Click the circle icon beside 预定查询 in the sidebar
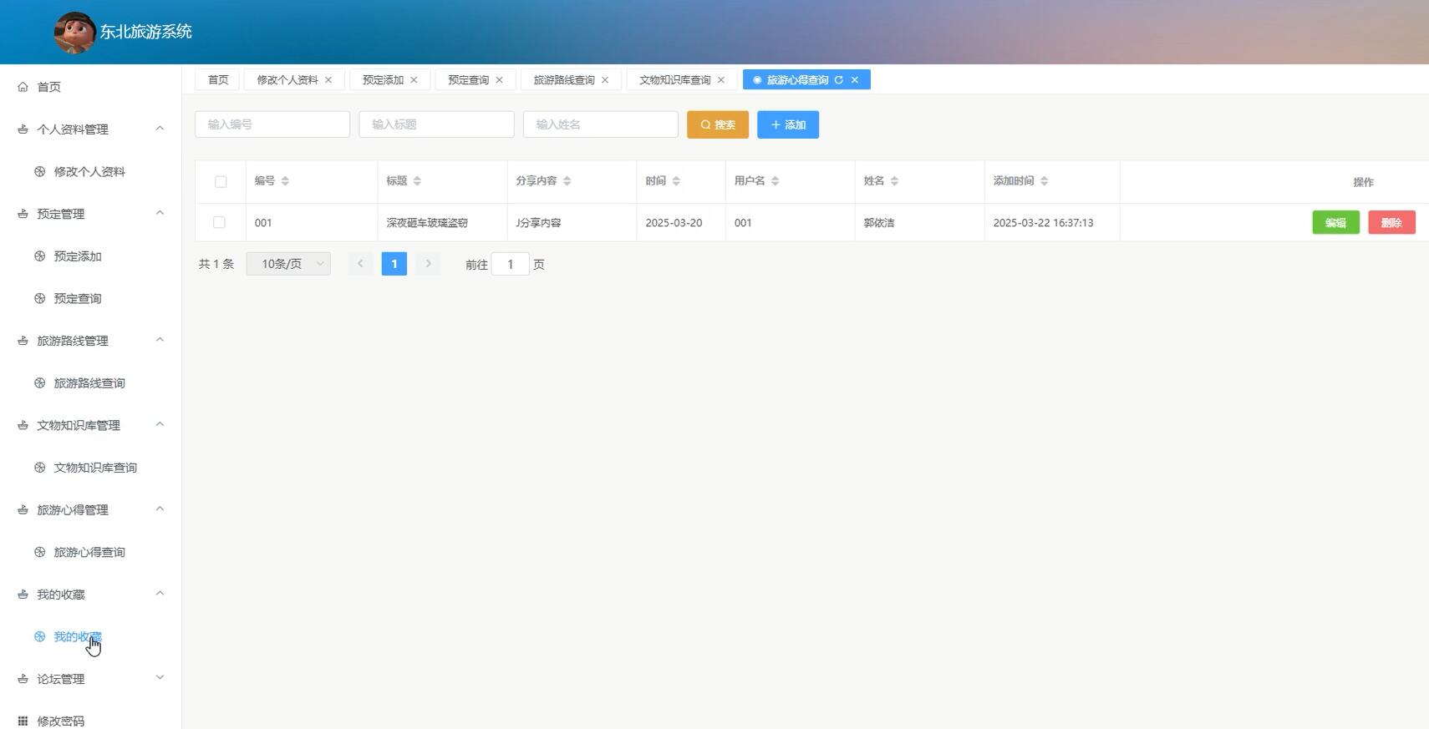 [39, 298]
